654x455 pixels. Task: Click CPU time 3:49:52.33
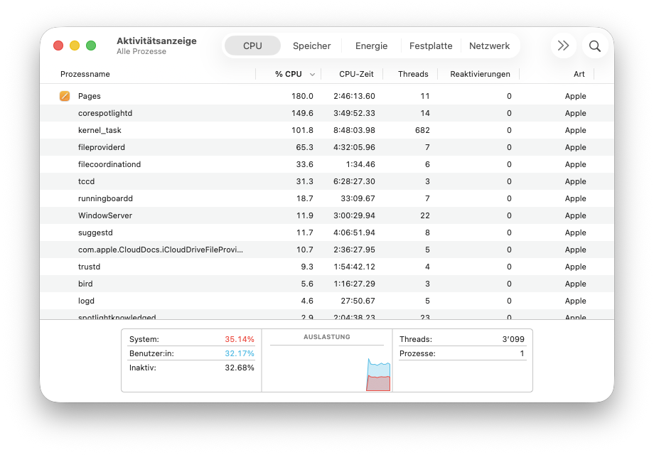354,113
